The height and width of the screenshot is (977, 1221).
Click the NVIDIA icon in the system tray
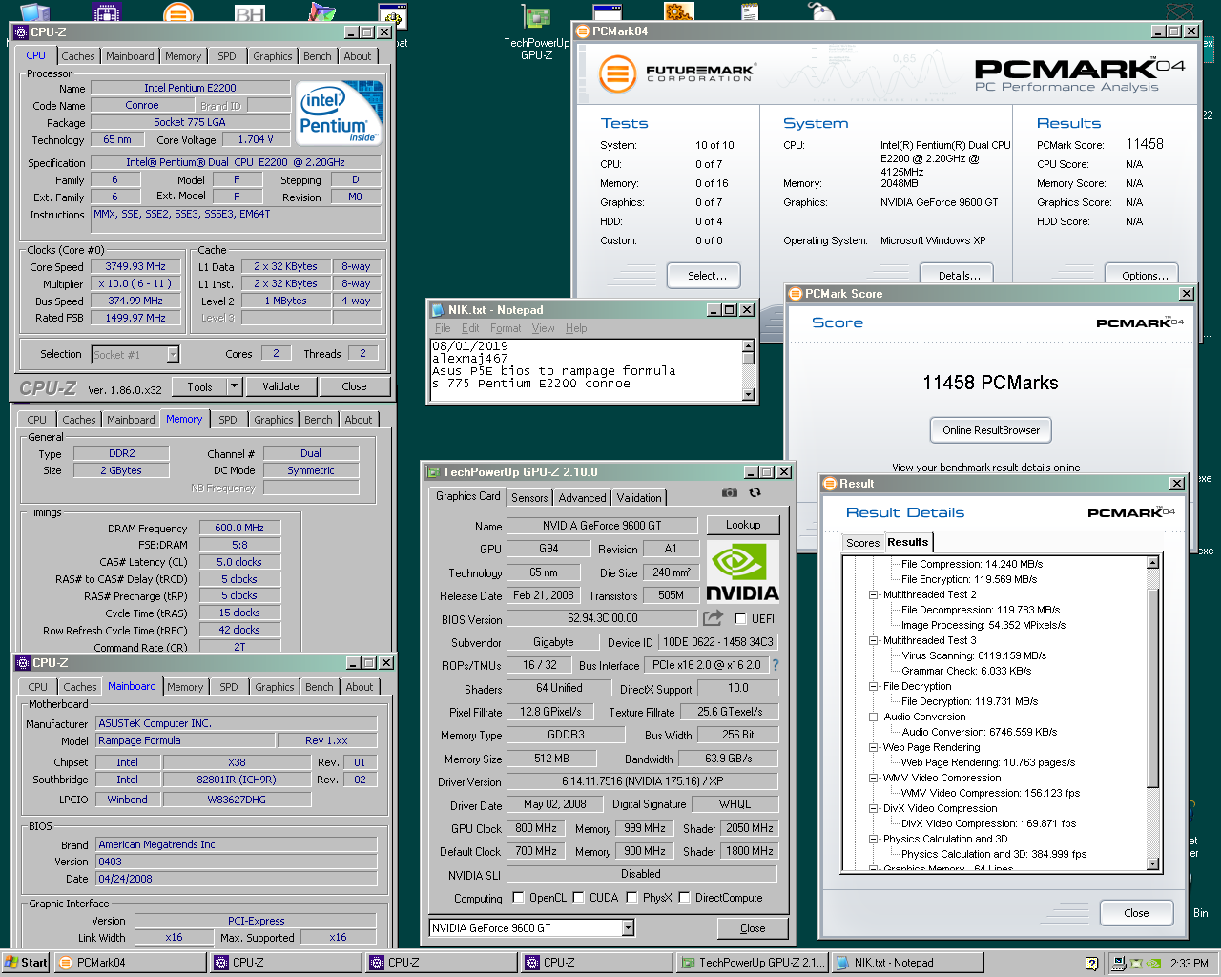click(x=1153, y=964)
